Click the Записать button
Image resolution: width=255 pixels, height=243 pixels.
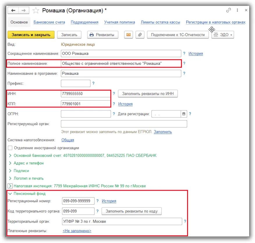pyautogui.click(x=69, y=35)
